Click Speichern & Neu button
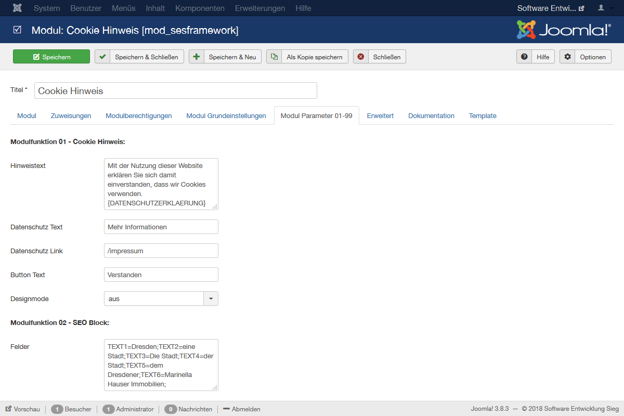This screenshot has height=416, width=624. tap(225, 57)
